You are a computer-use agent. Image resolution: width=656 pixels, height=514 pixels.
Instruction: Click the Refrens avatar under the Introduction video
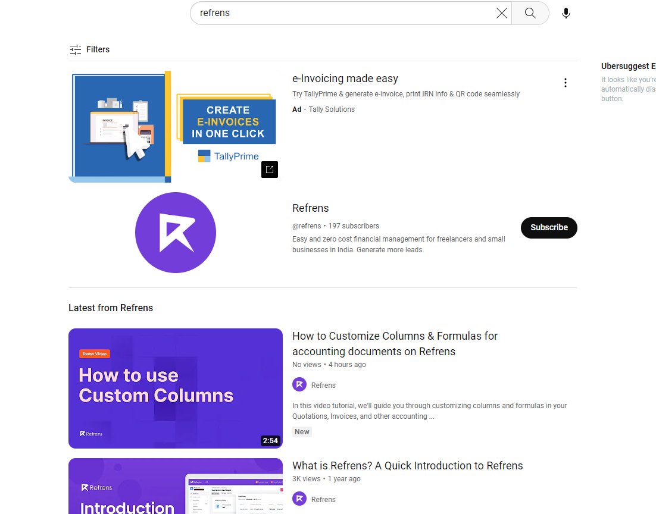point(299,499)
